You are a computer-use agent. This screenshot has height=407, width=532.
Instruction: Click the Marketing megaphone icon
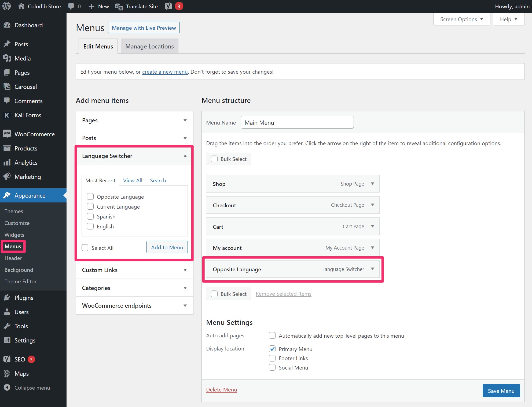pos(7,177)
